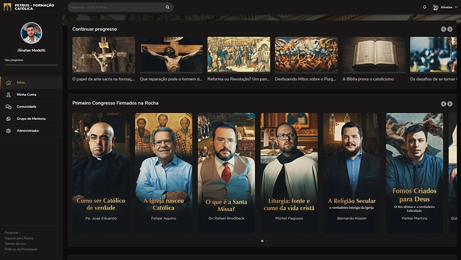Click the Jônatas Modotti name under avatar
This screenshot has height=260, width=461.
click(31, 51)
